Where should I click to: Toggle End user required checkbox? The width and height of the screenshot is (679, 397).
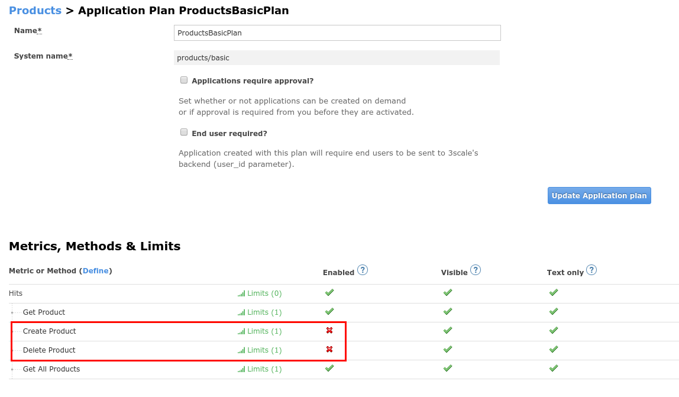tap(184, 133)
